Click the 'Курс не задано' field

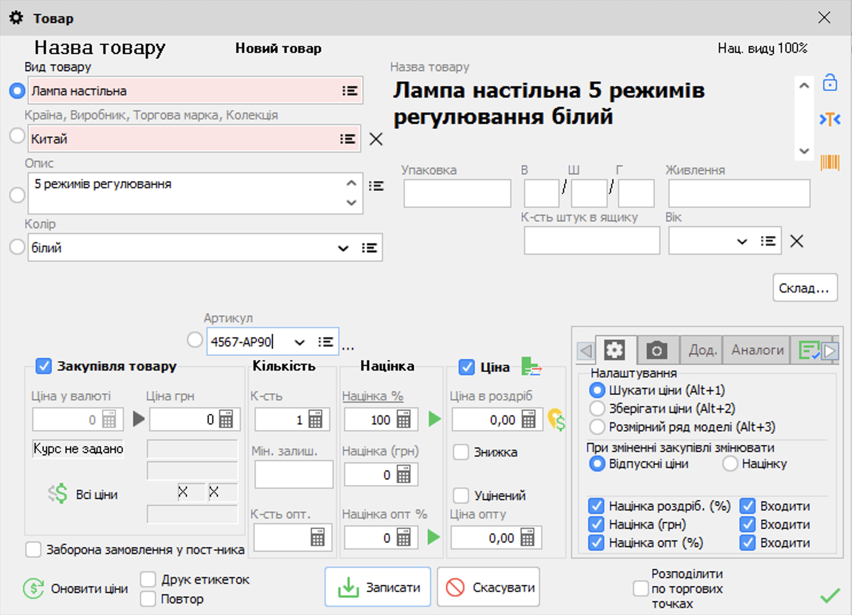pos(78,449)
